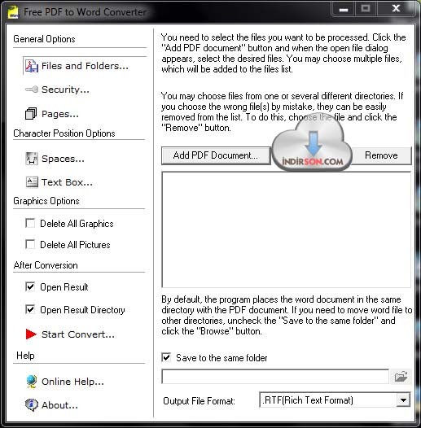421x428 pixels.
Task: Enable Delete All Graphics checkbox
Action: (x=30, y=223)
